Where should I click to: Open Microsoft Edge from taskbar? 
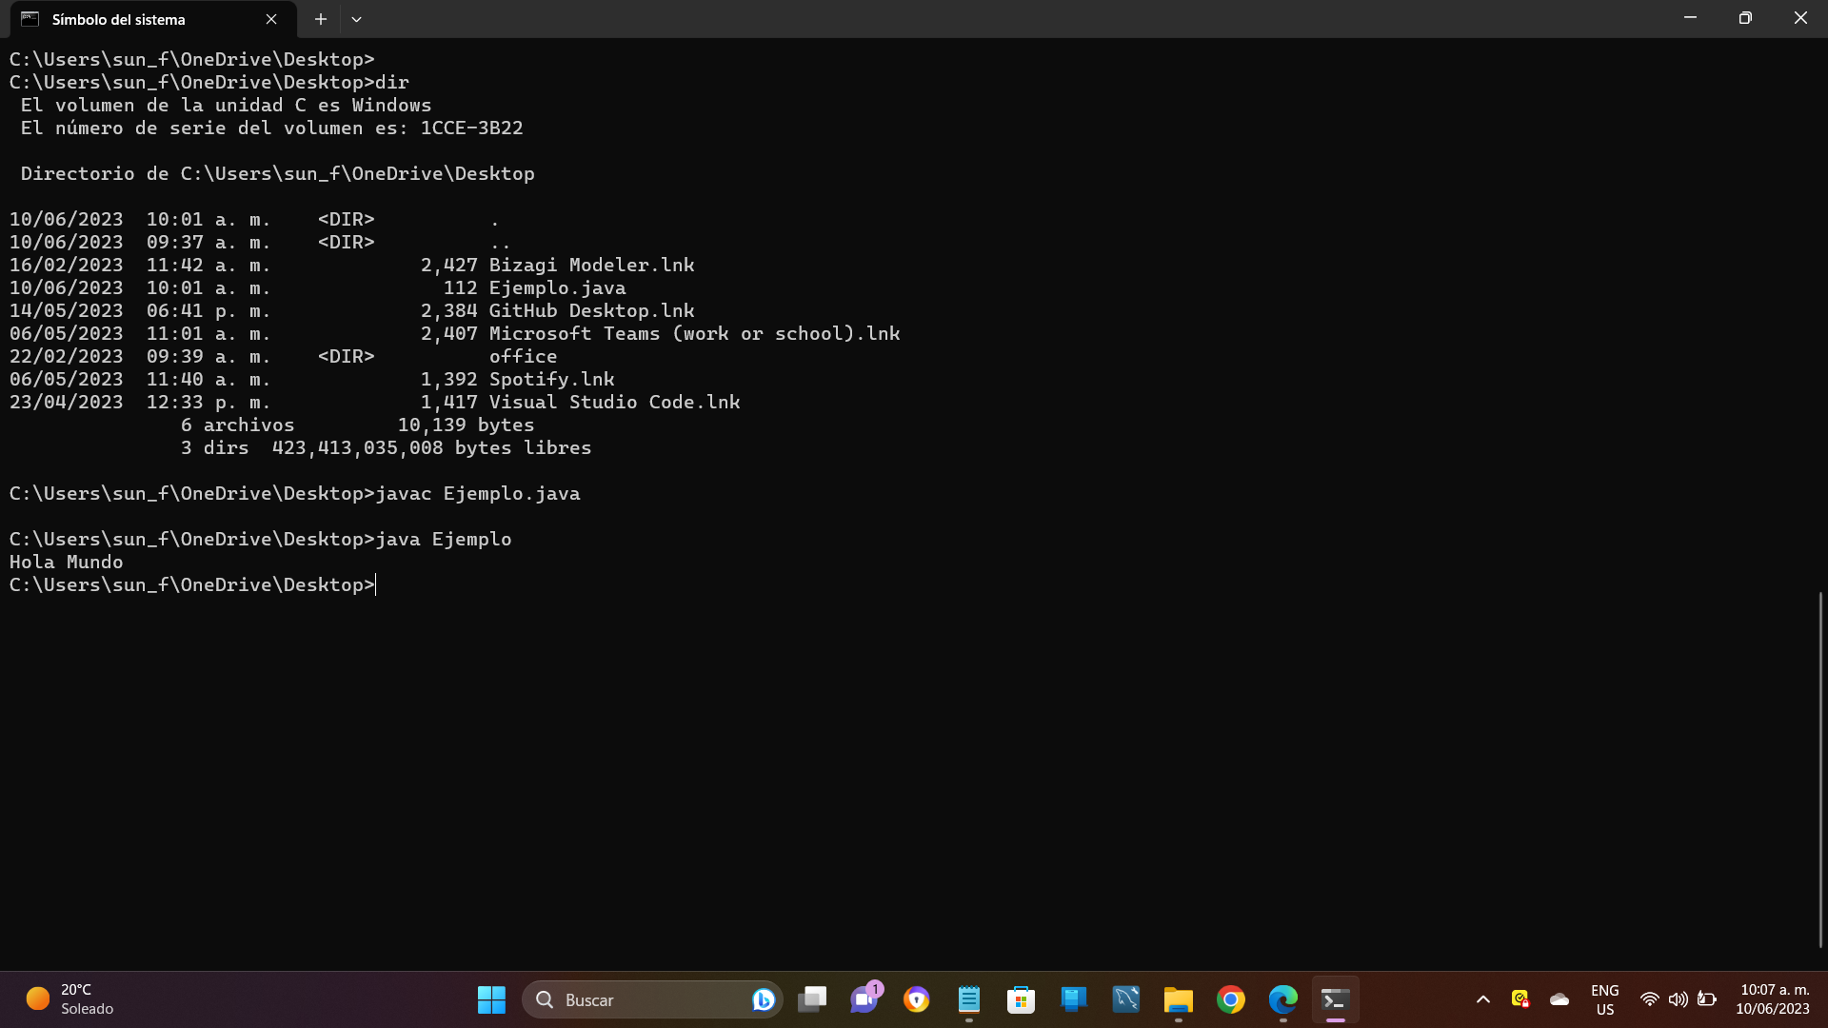click(x=1283, y=999)
